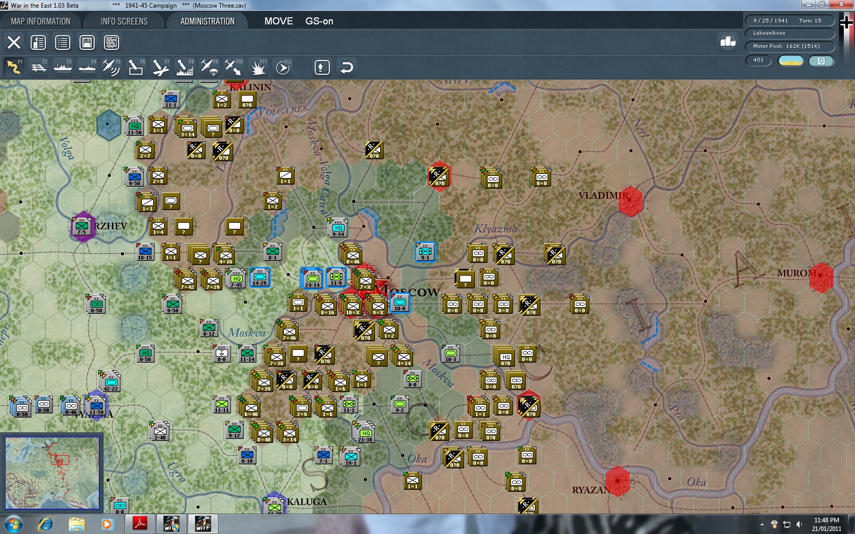Click the Murom city hex
This screenshot has width=855, height=534.
(821, 277)
